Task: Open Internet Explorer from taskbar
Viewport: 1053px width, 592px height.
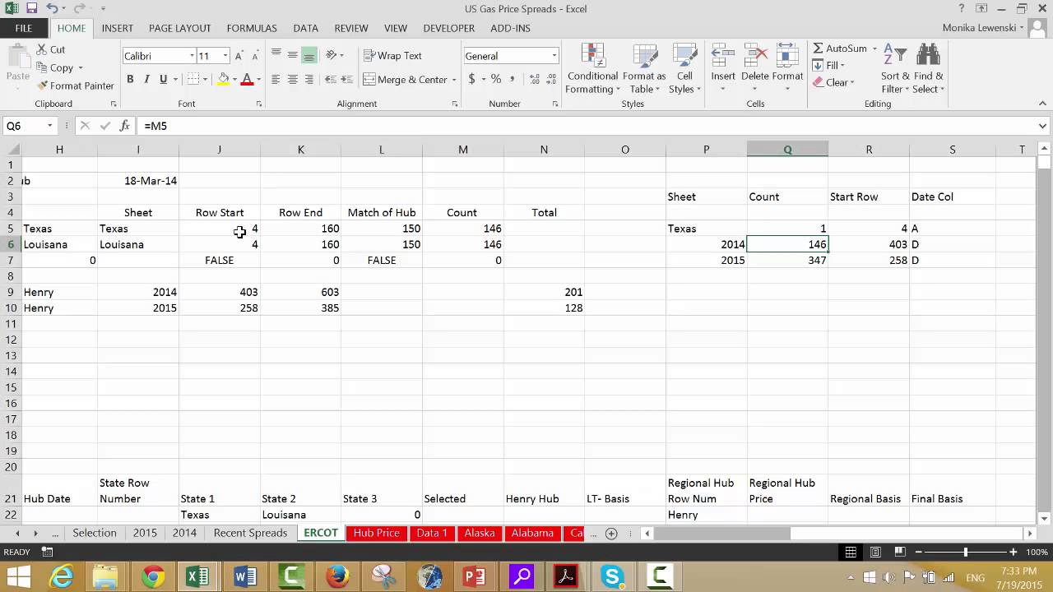Action: click(62, 576)
